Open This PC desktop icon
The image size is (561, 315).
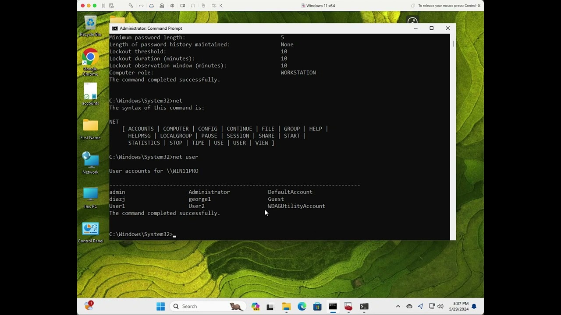(90, 198)
